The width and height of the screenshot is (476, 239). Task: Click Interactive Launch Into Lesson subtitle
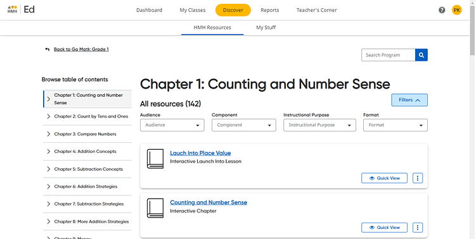tap(205, 161)
